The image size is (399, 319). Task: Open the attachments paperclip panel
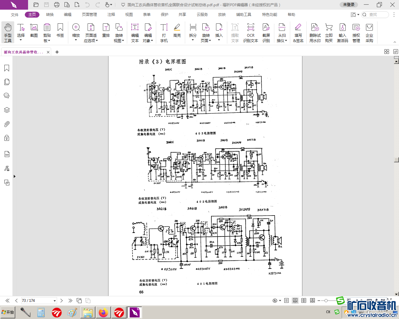coord(7,124)
